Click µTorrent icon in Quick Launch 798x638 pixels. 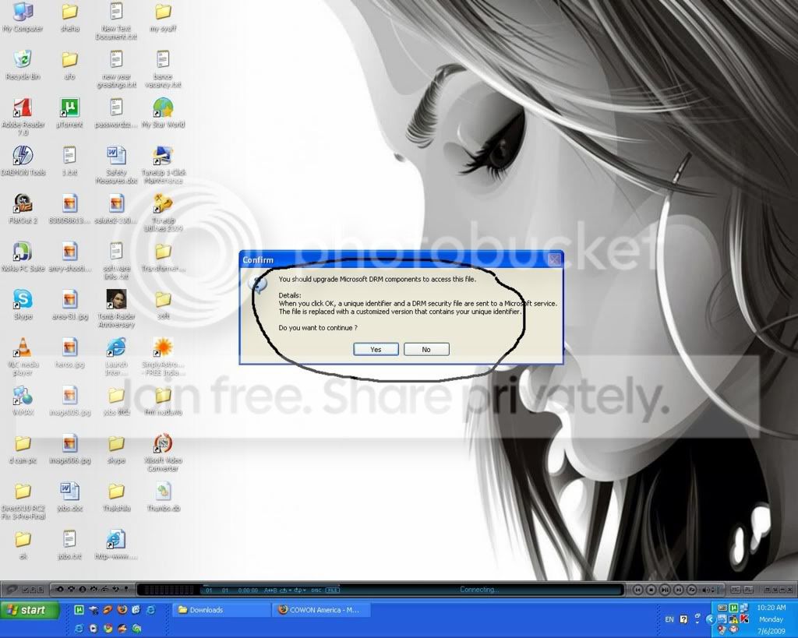coord(79,609)
